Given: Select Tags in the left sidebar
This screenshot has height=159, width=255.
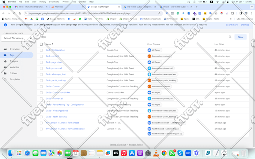Looking at the screenshot, I should click(x=16, y=55).
